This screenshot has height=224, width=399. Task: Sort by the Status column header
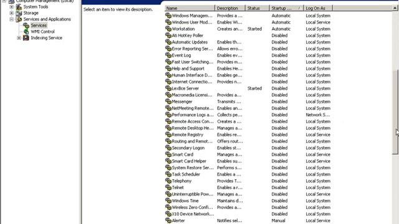coord(257,8)
